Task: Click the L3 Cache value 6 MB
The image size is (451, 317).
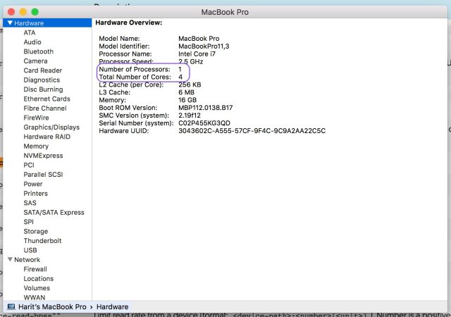Action: click(x=186, y=92)
